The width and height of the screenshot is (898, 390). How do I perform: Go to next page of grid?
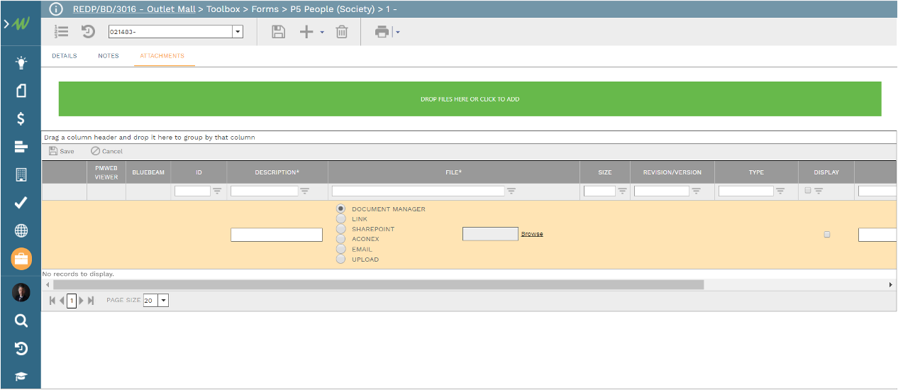click(x=82, y=301)
